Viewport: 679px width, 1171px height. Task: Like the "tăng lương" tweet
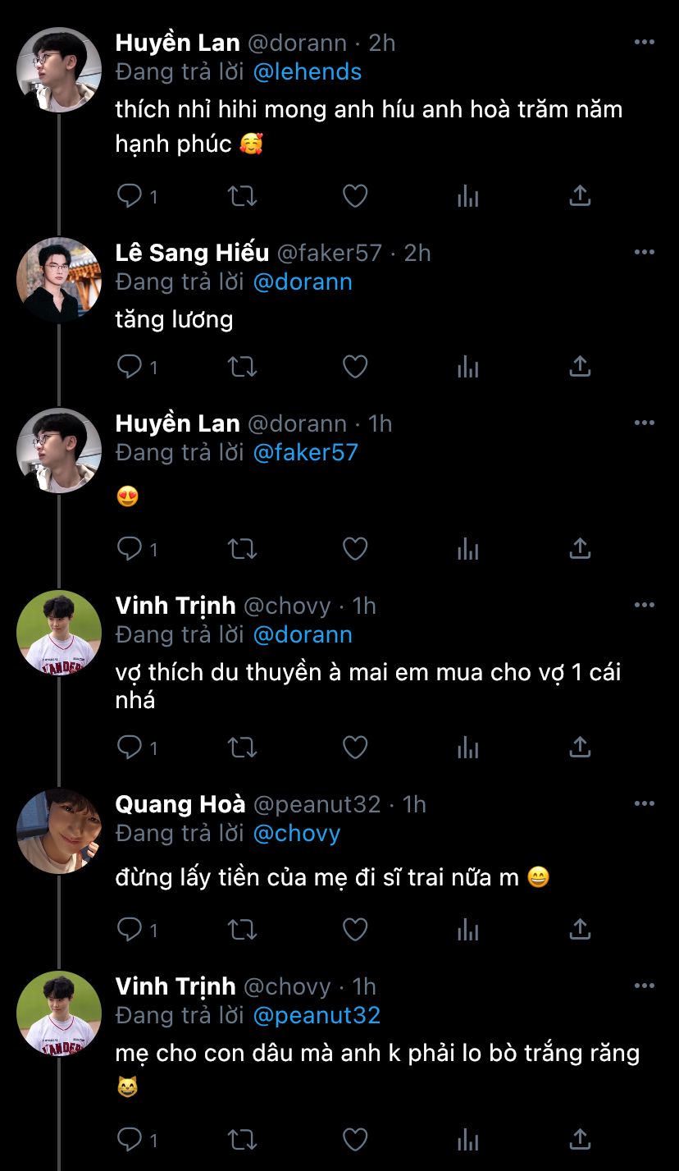pos(354,367)
